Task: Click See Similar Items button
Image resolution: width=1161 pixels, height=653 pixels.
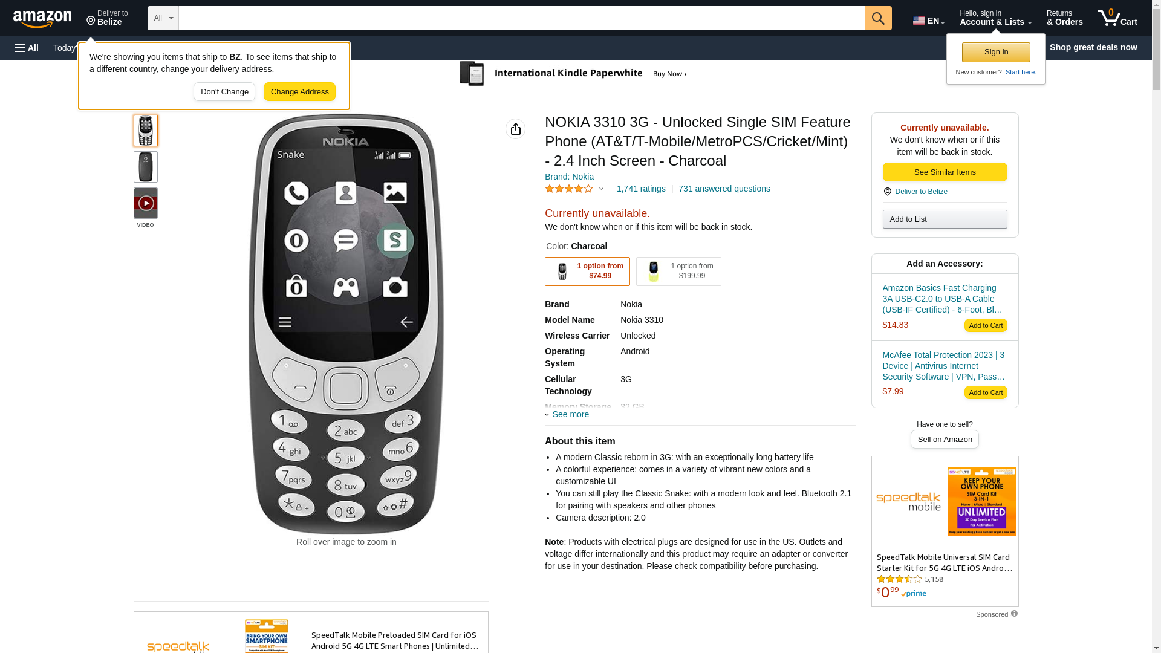Action: coord(945,172)
